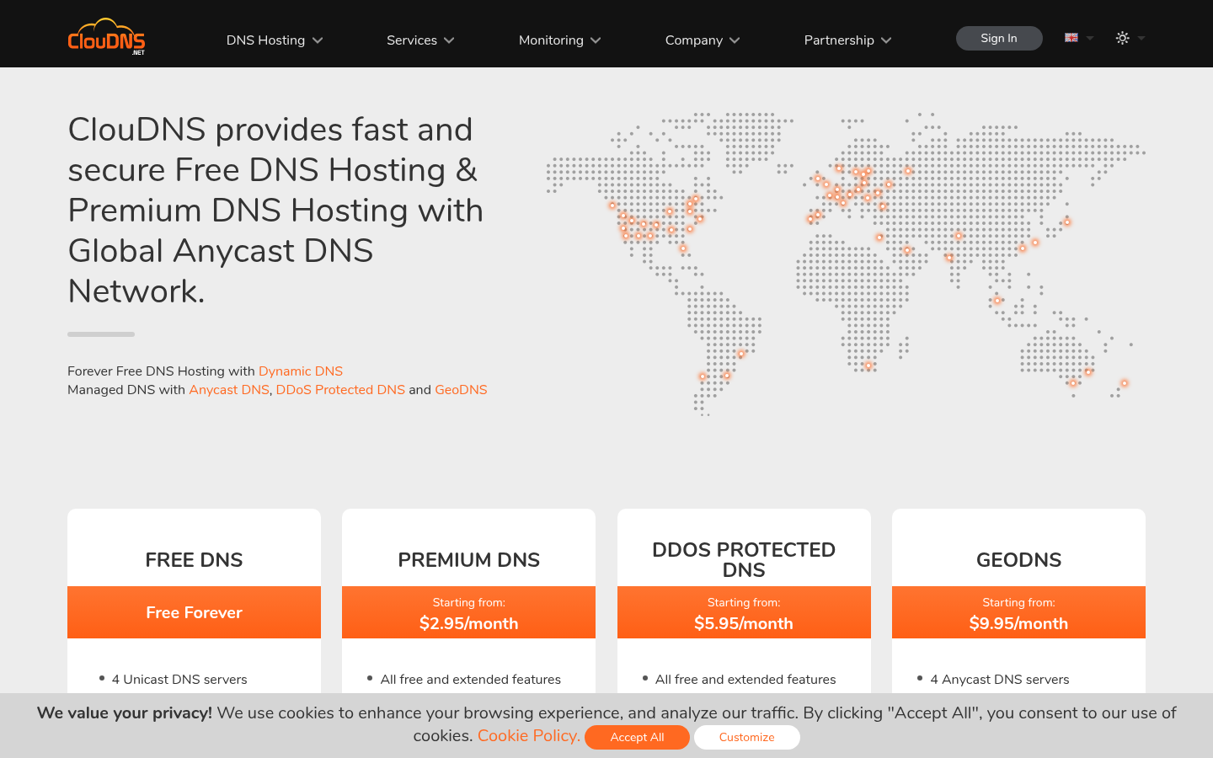Click the world map graphic
This screenshot has height=758, width=1213.
click(x=846, y=264)
